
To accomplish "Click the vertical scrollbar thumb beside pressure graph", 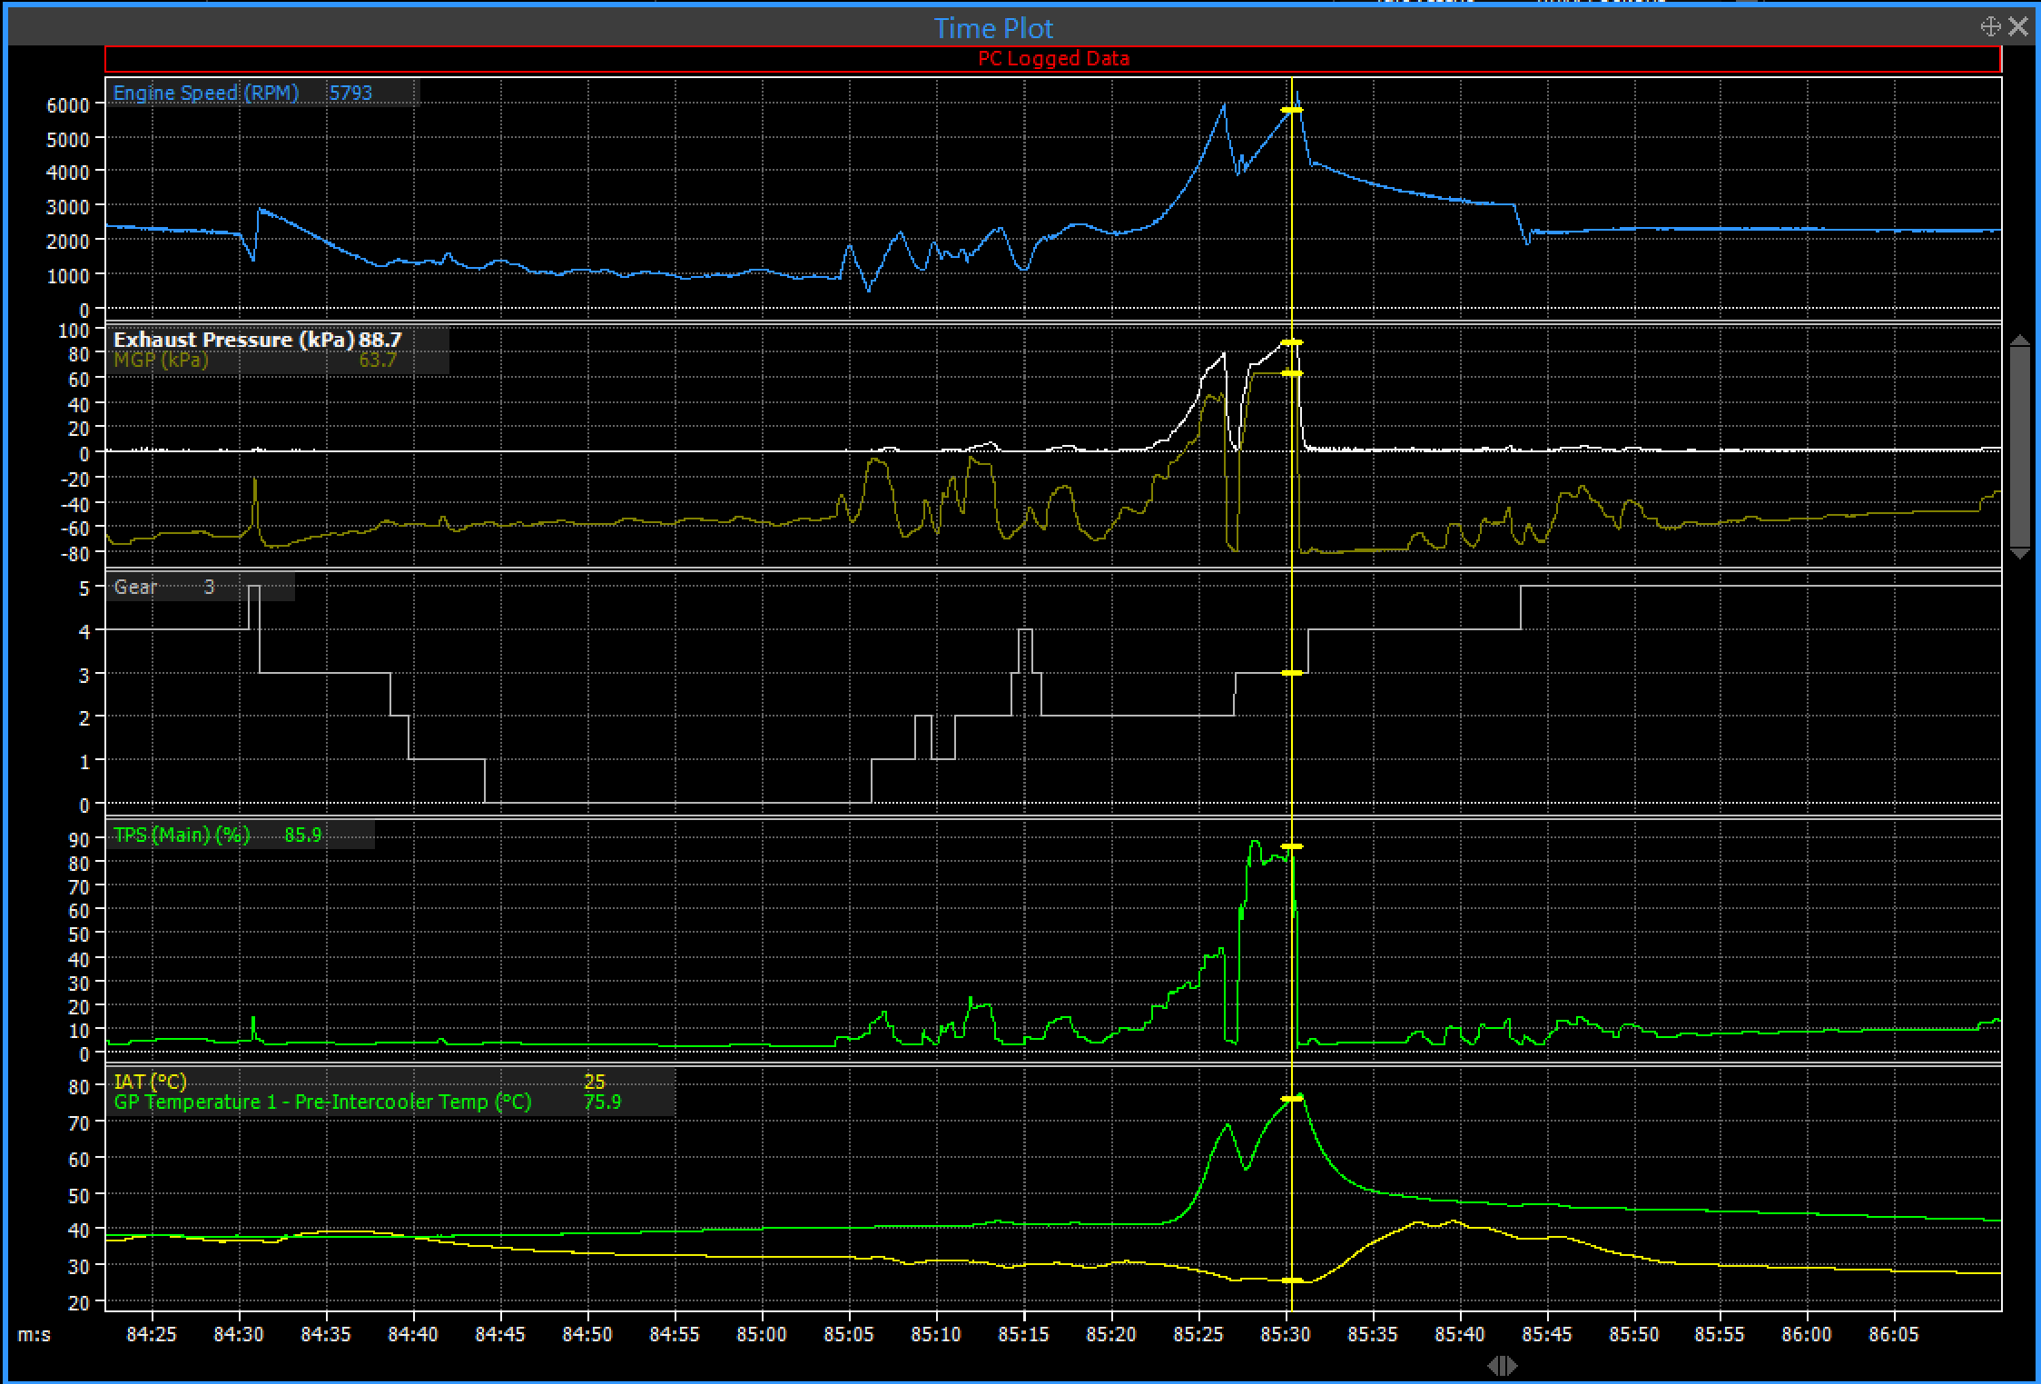I will coord(2020,445).
